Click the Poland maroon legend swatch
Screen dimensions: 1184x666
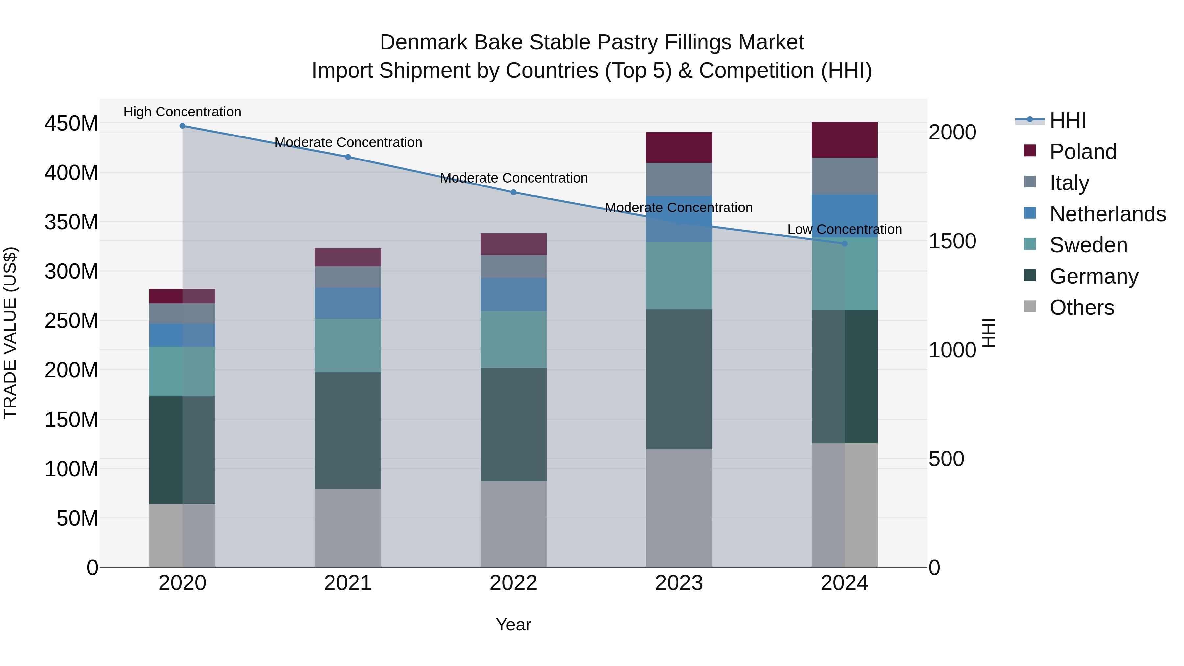pyautogui.click(x=1030, y=151)
